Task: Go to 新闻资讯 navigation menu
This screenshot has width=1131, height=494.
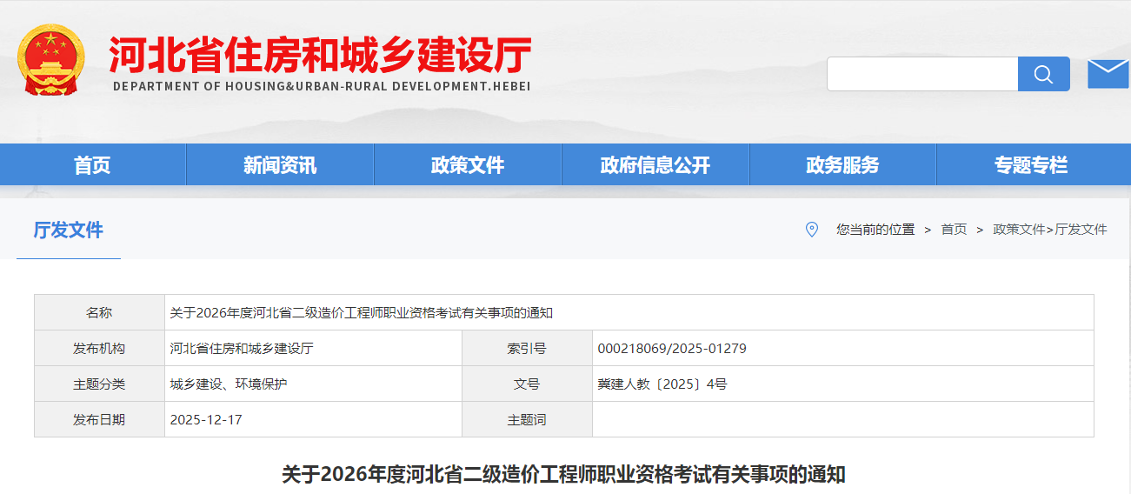Action: (x=280, y=165)
